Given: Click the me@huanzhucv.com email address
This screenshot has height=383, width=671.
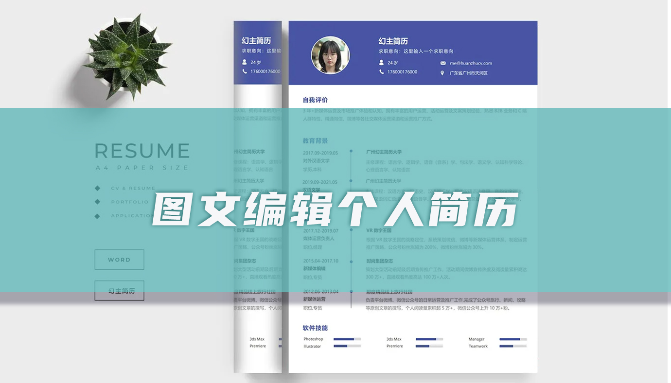Looking at the screenshot, I should click(471, 63).
